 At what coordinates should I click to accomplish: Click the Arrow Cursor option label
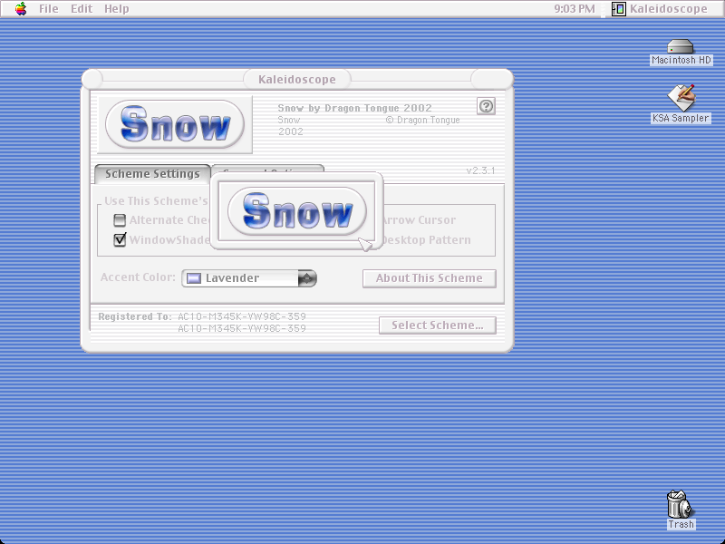click(420, 220)
